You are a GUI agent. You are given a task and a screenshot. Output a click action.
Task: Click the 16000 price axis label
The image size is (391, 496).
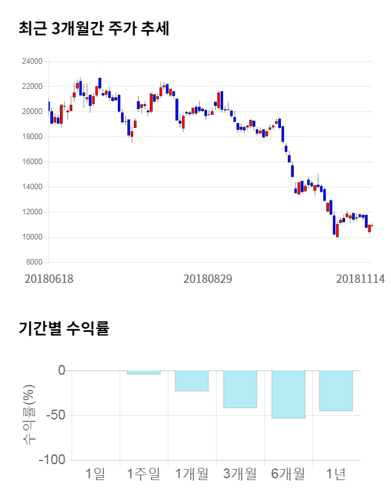(x=33, y=162)
